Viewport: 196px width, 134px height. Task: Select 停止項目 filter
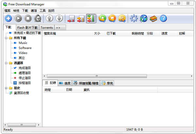click(x=24, y=78)
